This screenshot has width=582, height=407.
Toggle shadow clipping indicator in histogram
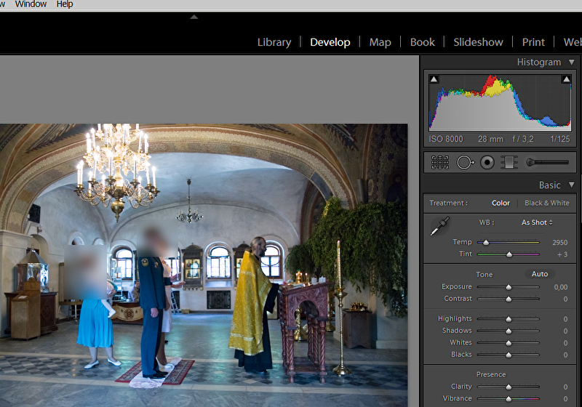coord(434,79)
